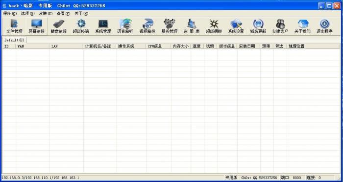
Task: Click the 192.168.0.3 IP list in status bar
Action: coord(41,178)
